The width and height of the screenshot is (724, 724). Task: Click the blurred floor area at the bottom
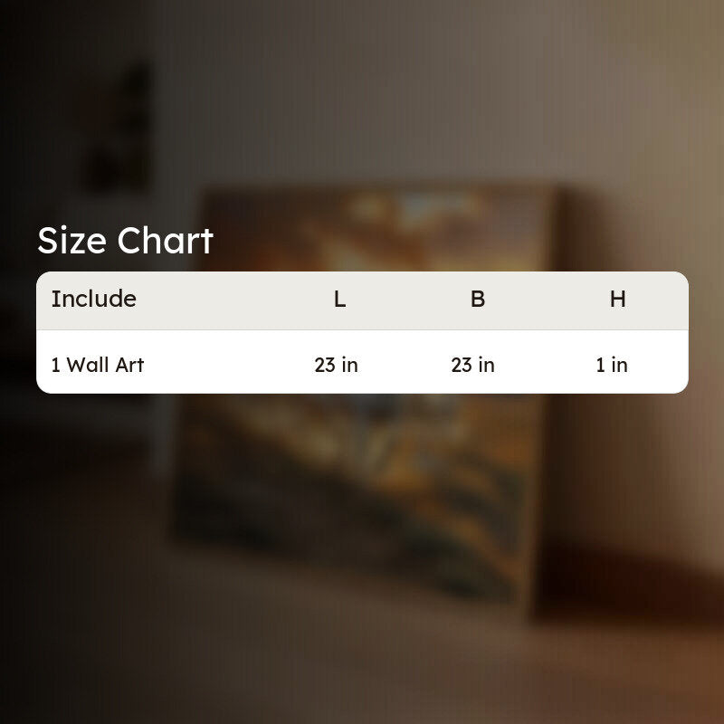tap(362, 670)
